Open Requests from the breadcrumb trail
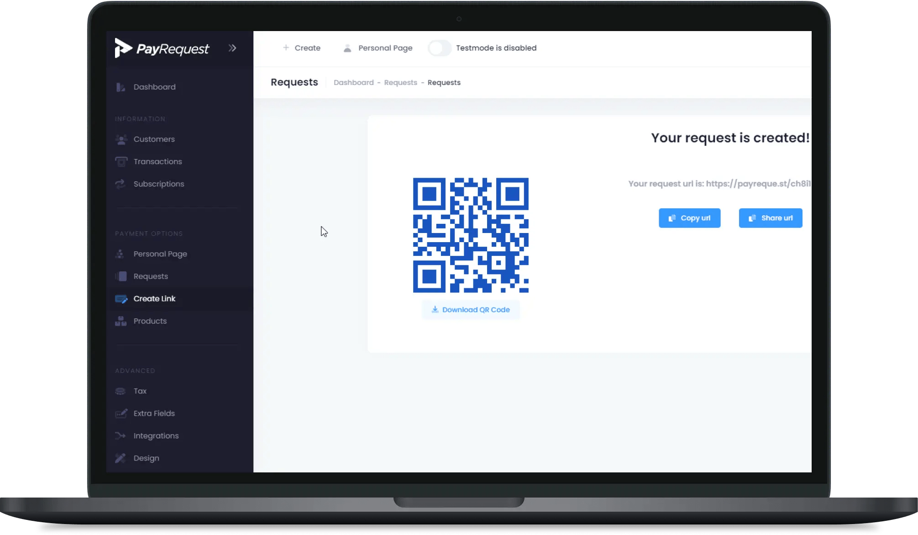The height and width of the screenshot is (535, 918). [400, 82]
